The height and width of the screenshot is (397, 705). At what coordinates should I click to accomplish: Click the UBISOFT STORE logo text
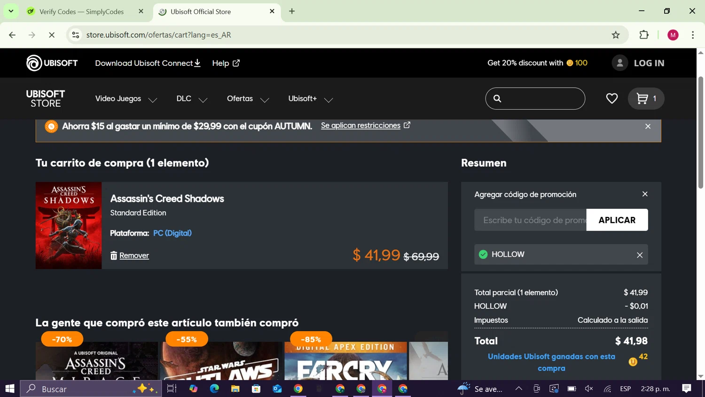pos(46,99)
